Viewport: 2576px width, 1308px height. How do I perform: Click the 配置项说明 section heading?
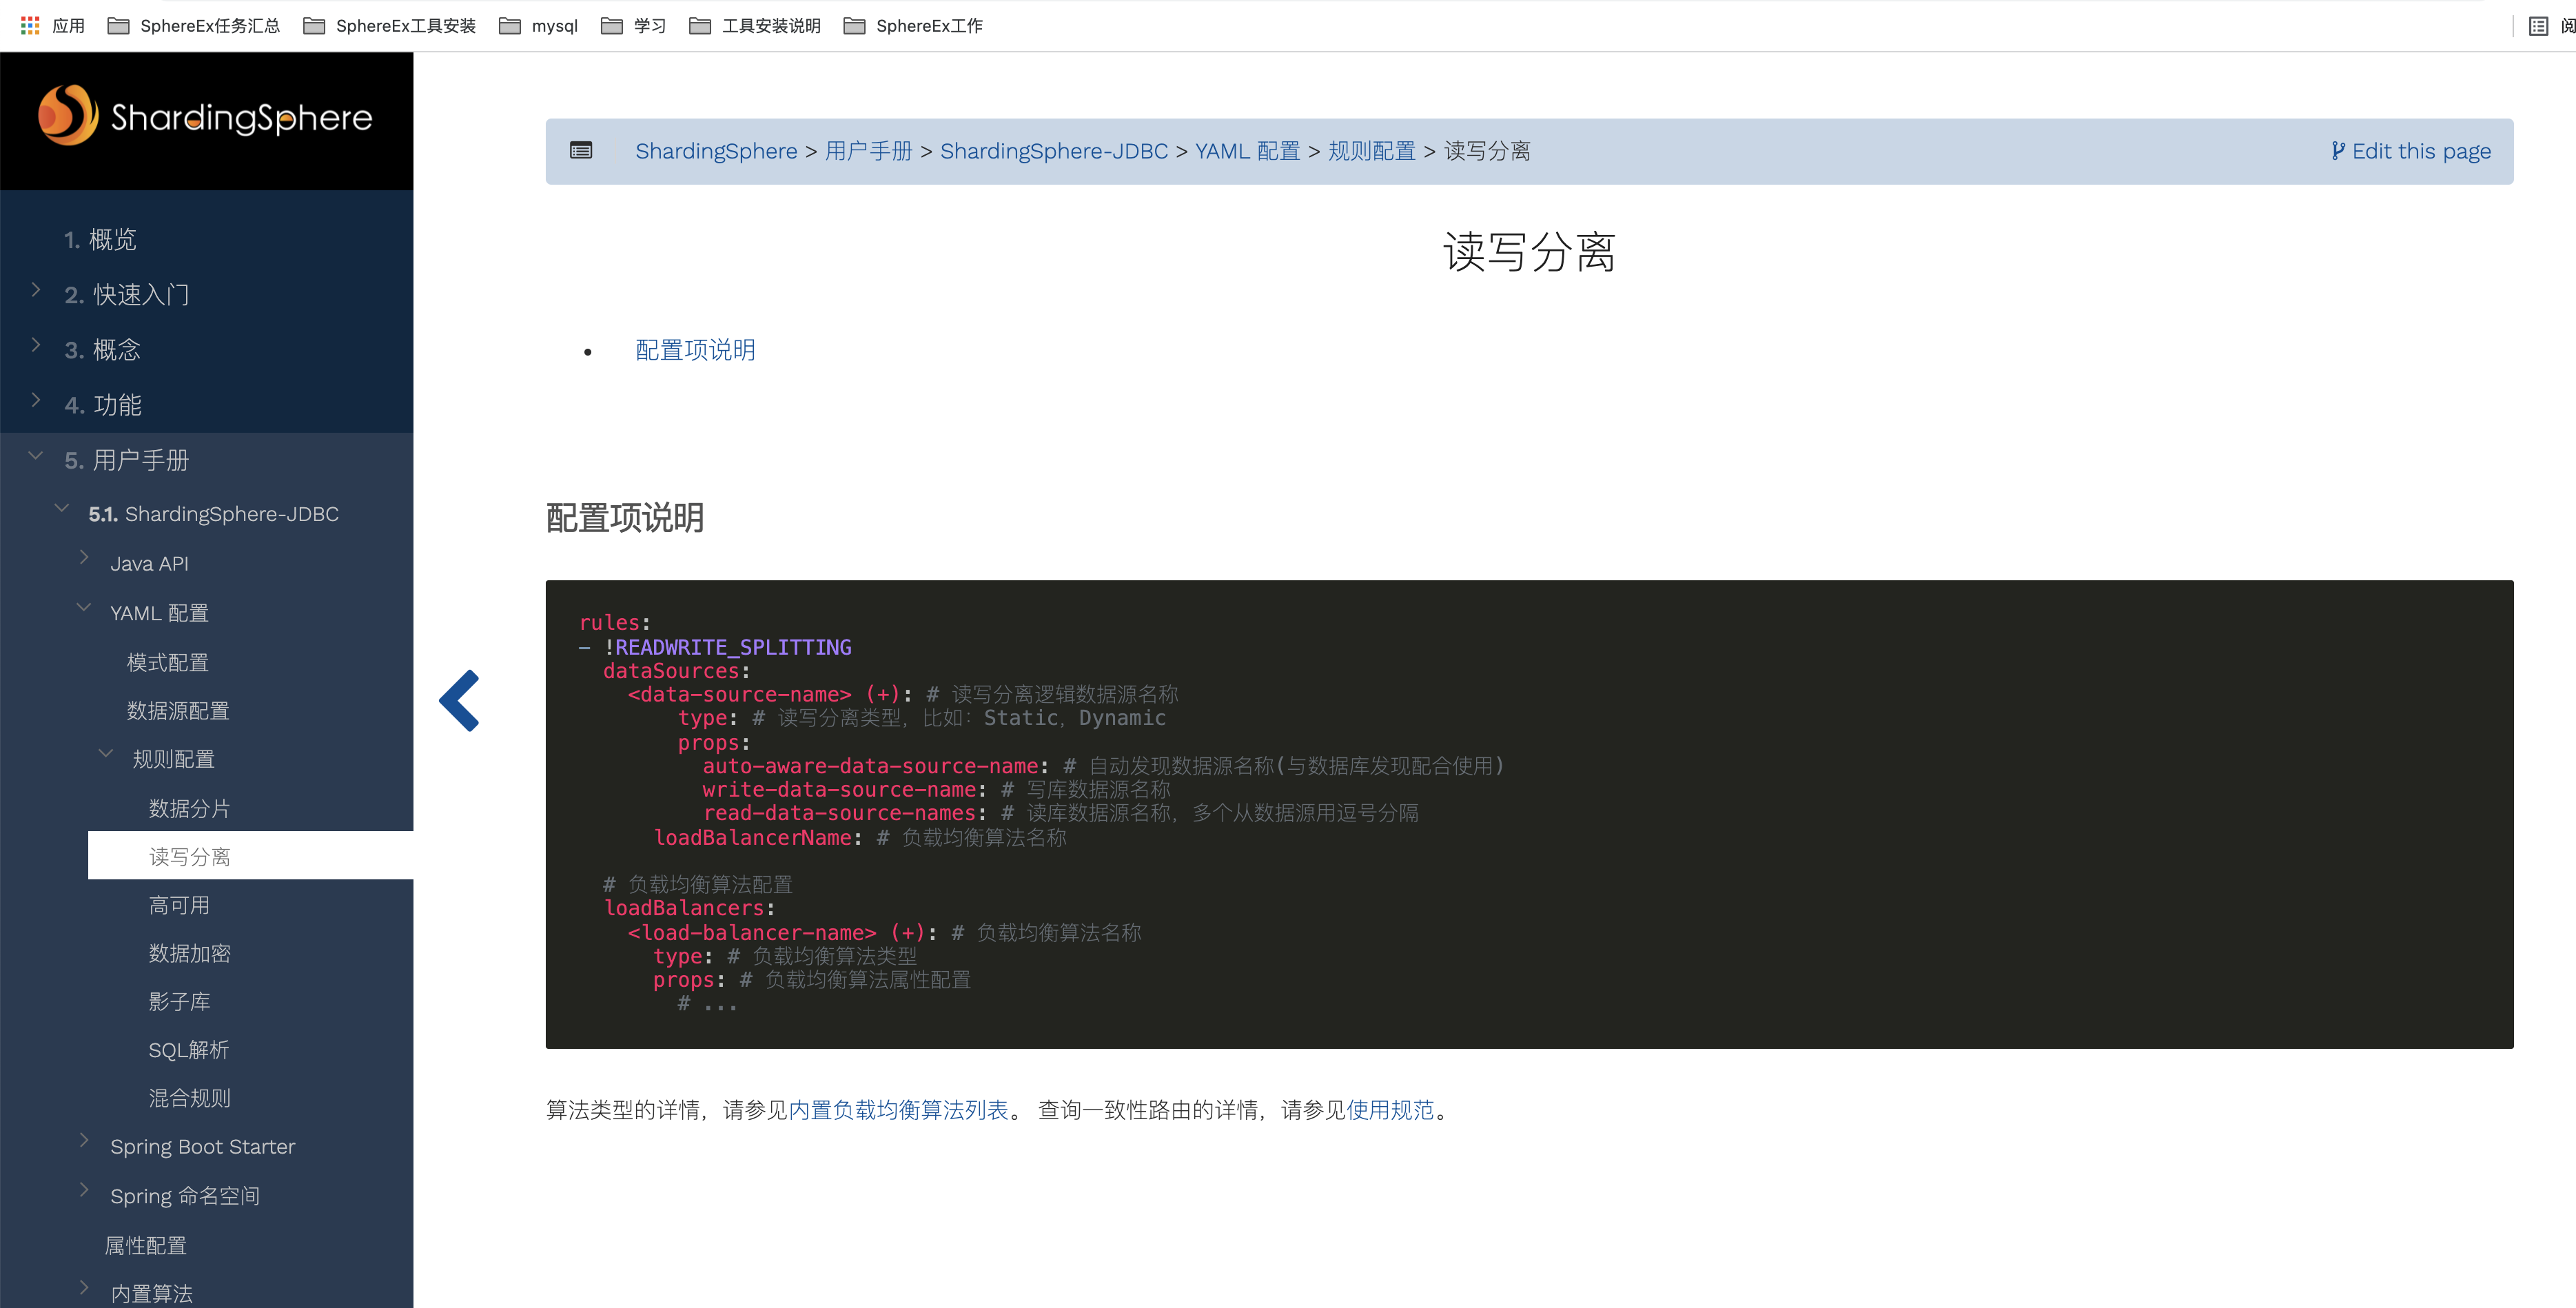coord(625,517)
